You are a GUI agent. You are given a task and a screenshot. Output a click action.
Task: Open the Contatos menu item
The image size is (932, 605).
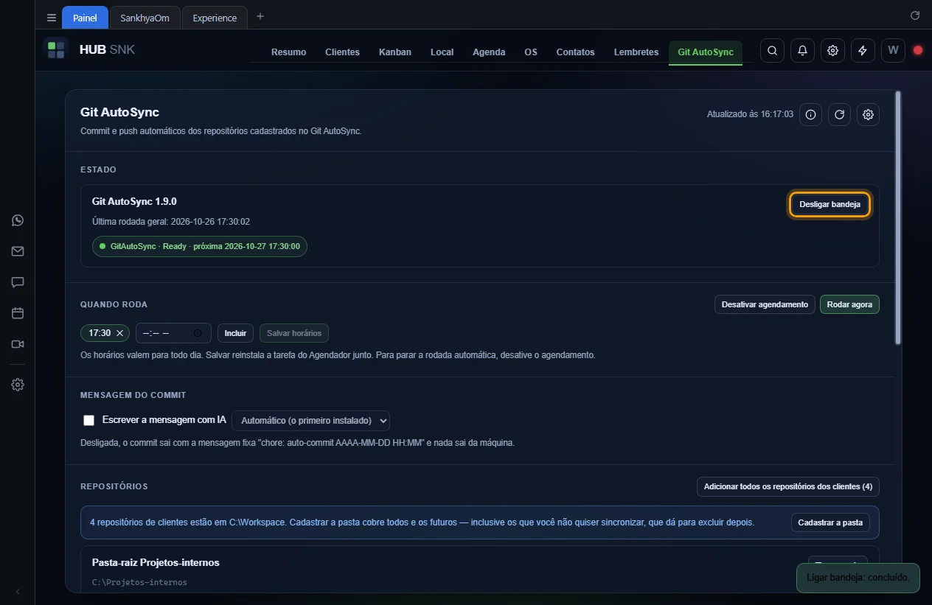tap(575, 52)
